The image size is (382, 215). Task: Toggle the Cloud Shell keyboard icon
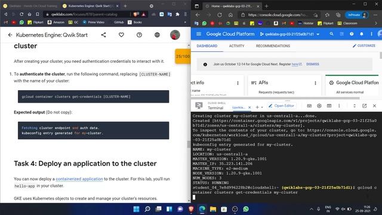309,106
